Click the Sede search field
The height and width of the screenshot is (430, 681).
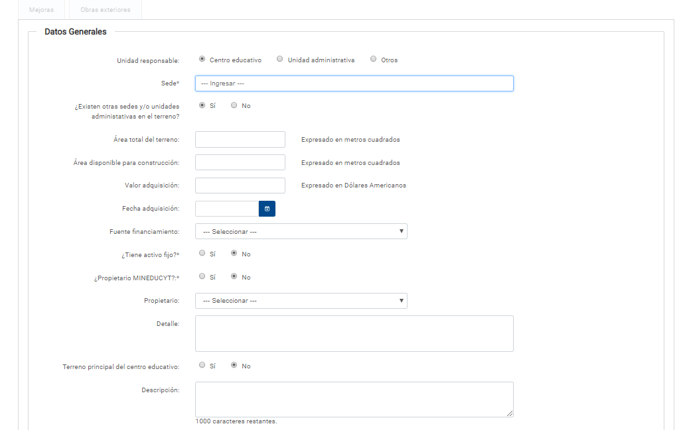tap(354, 83)
